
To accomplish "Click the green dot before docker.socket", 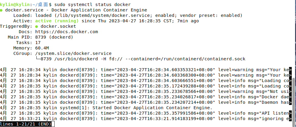I will point(37,26).
